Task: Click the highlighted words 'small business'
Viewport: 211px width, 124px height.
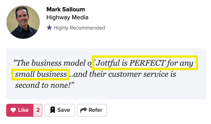Action: [41, 74]
